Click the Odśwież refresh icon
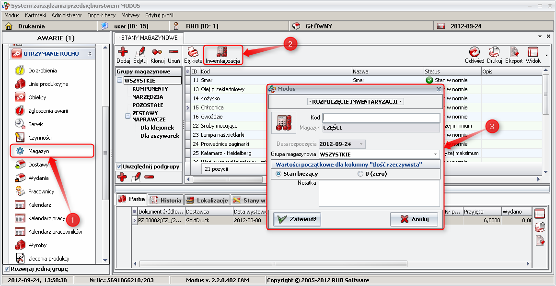This screenshot has height=286, width=556. pos(474,52)
